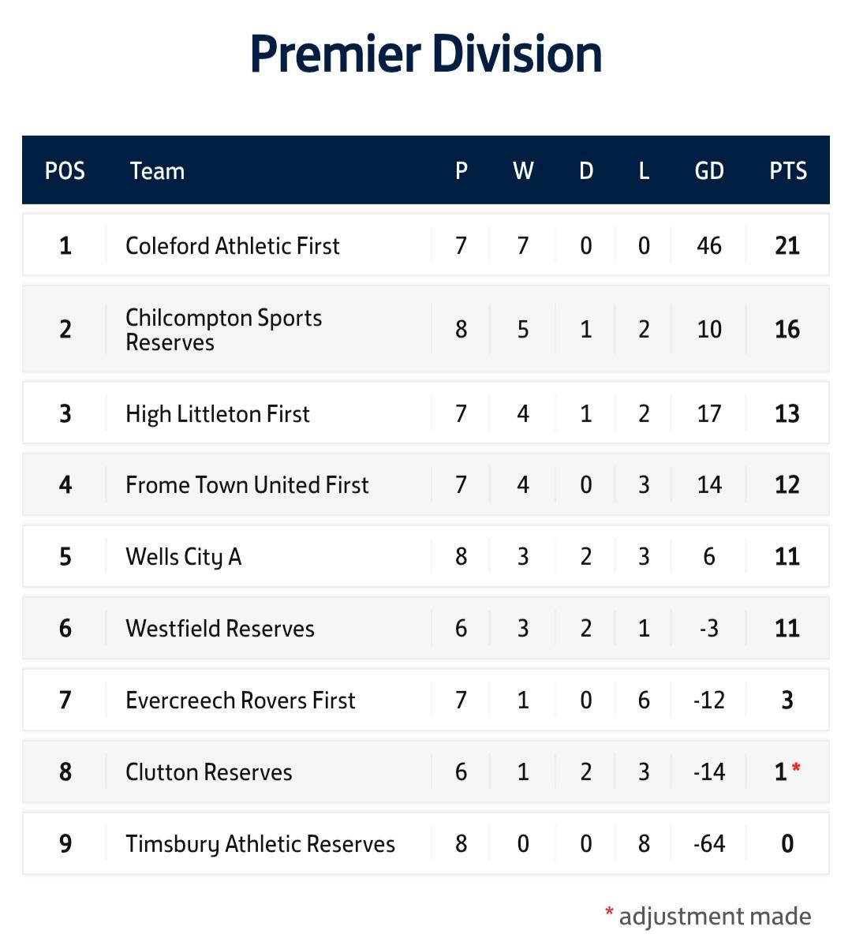
Task: Click Frome Town United First
Action: 246,485
